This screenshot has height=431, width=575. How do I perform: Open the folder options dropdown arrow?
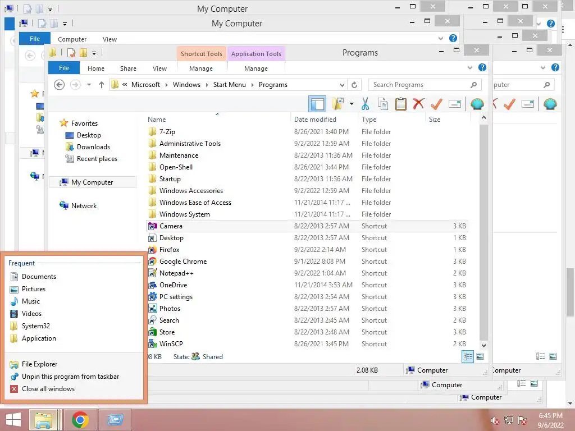[352, 104]
